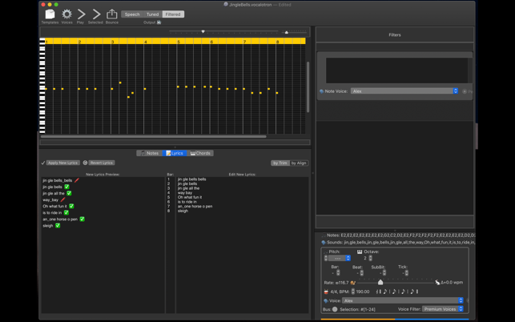Image resolution: width=515 pixels, height=322 pixels.
Task: Click the green check next to 'Oh what fun it'
Action: (71, 206)
